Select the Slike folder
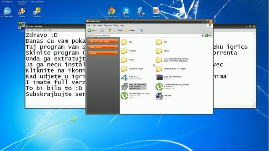This screenshot has height=151, width=269. tap(161, 42)
